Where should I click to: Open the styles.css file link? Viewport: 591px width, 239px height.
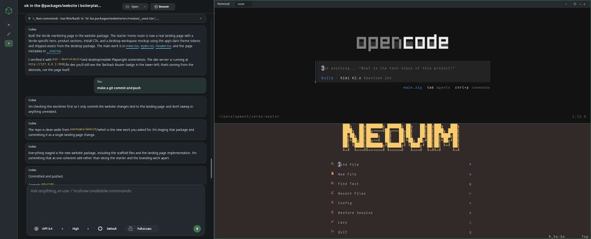(x=147, y=46)
